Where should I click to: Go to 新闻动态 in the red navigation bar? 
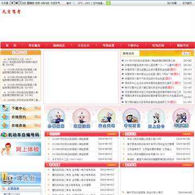tap(59, 45)
